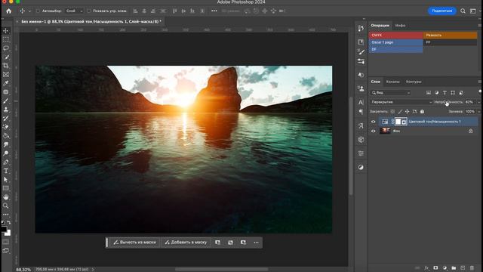Select the Zoom magnifier tool
Screen dimensions: 483x272
point(6,206)
